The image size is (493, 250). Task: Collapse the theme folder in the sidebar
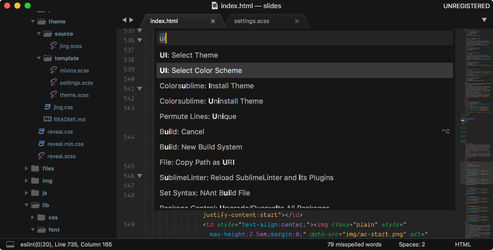pos(33,22)
